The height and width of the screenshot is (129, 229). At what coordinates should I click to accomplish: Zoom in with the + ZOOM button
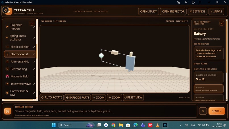114,97
